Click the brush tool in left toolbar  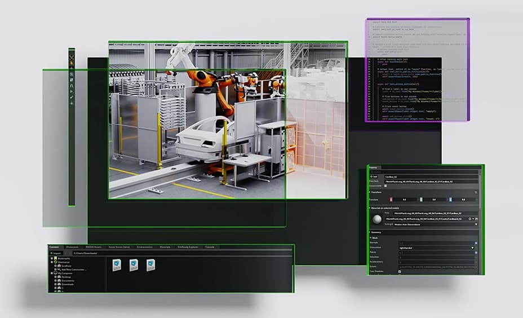(72, 97)
